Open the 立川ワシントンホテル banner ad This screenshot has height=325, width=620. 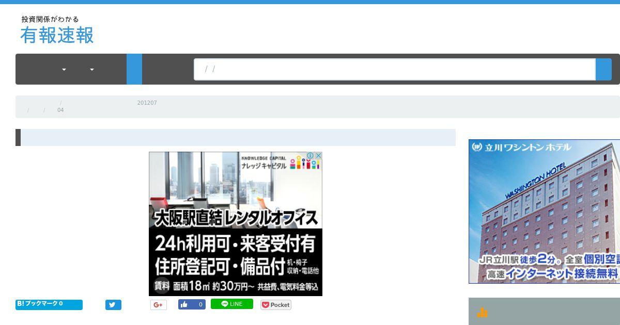[x=544, y=212]
